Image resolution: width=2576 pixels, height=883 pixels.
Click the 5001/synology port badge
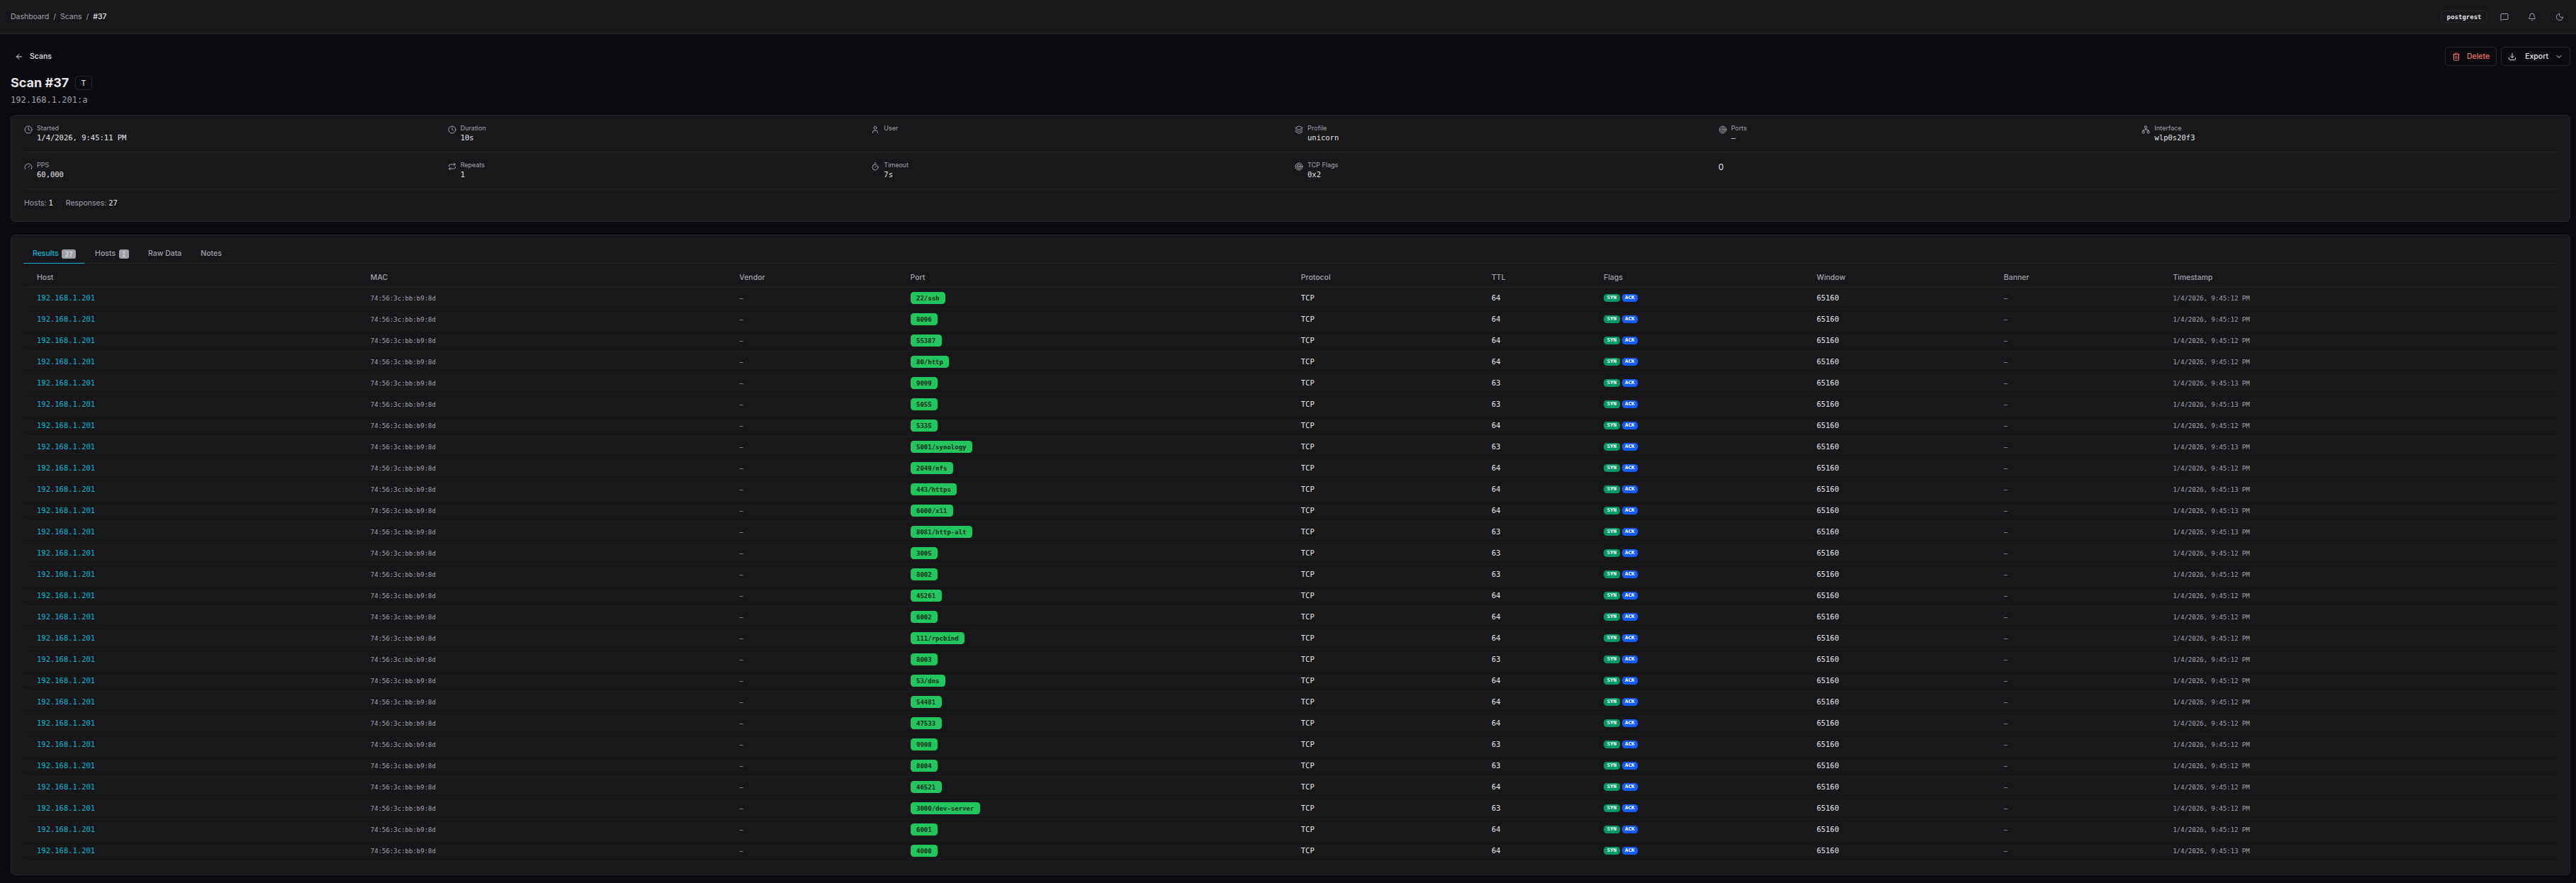click(940, 447)
